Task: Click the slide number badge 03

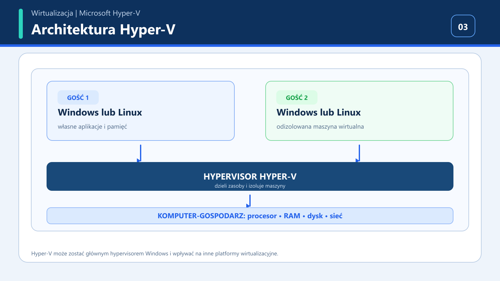Action: coord(463,26)
